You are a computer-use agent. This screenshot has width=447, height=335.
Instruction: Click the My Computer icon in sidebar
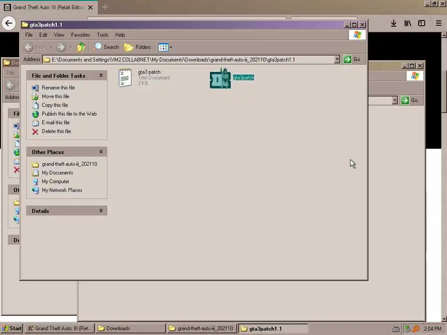(x=35, y=182)
